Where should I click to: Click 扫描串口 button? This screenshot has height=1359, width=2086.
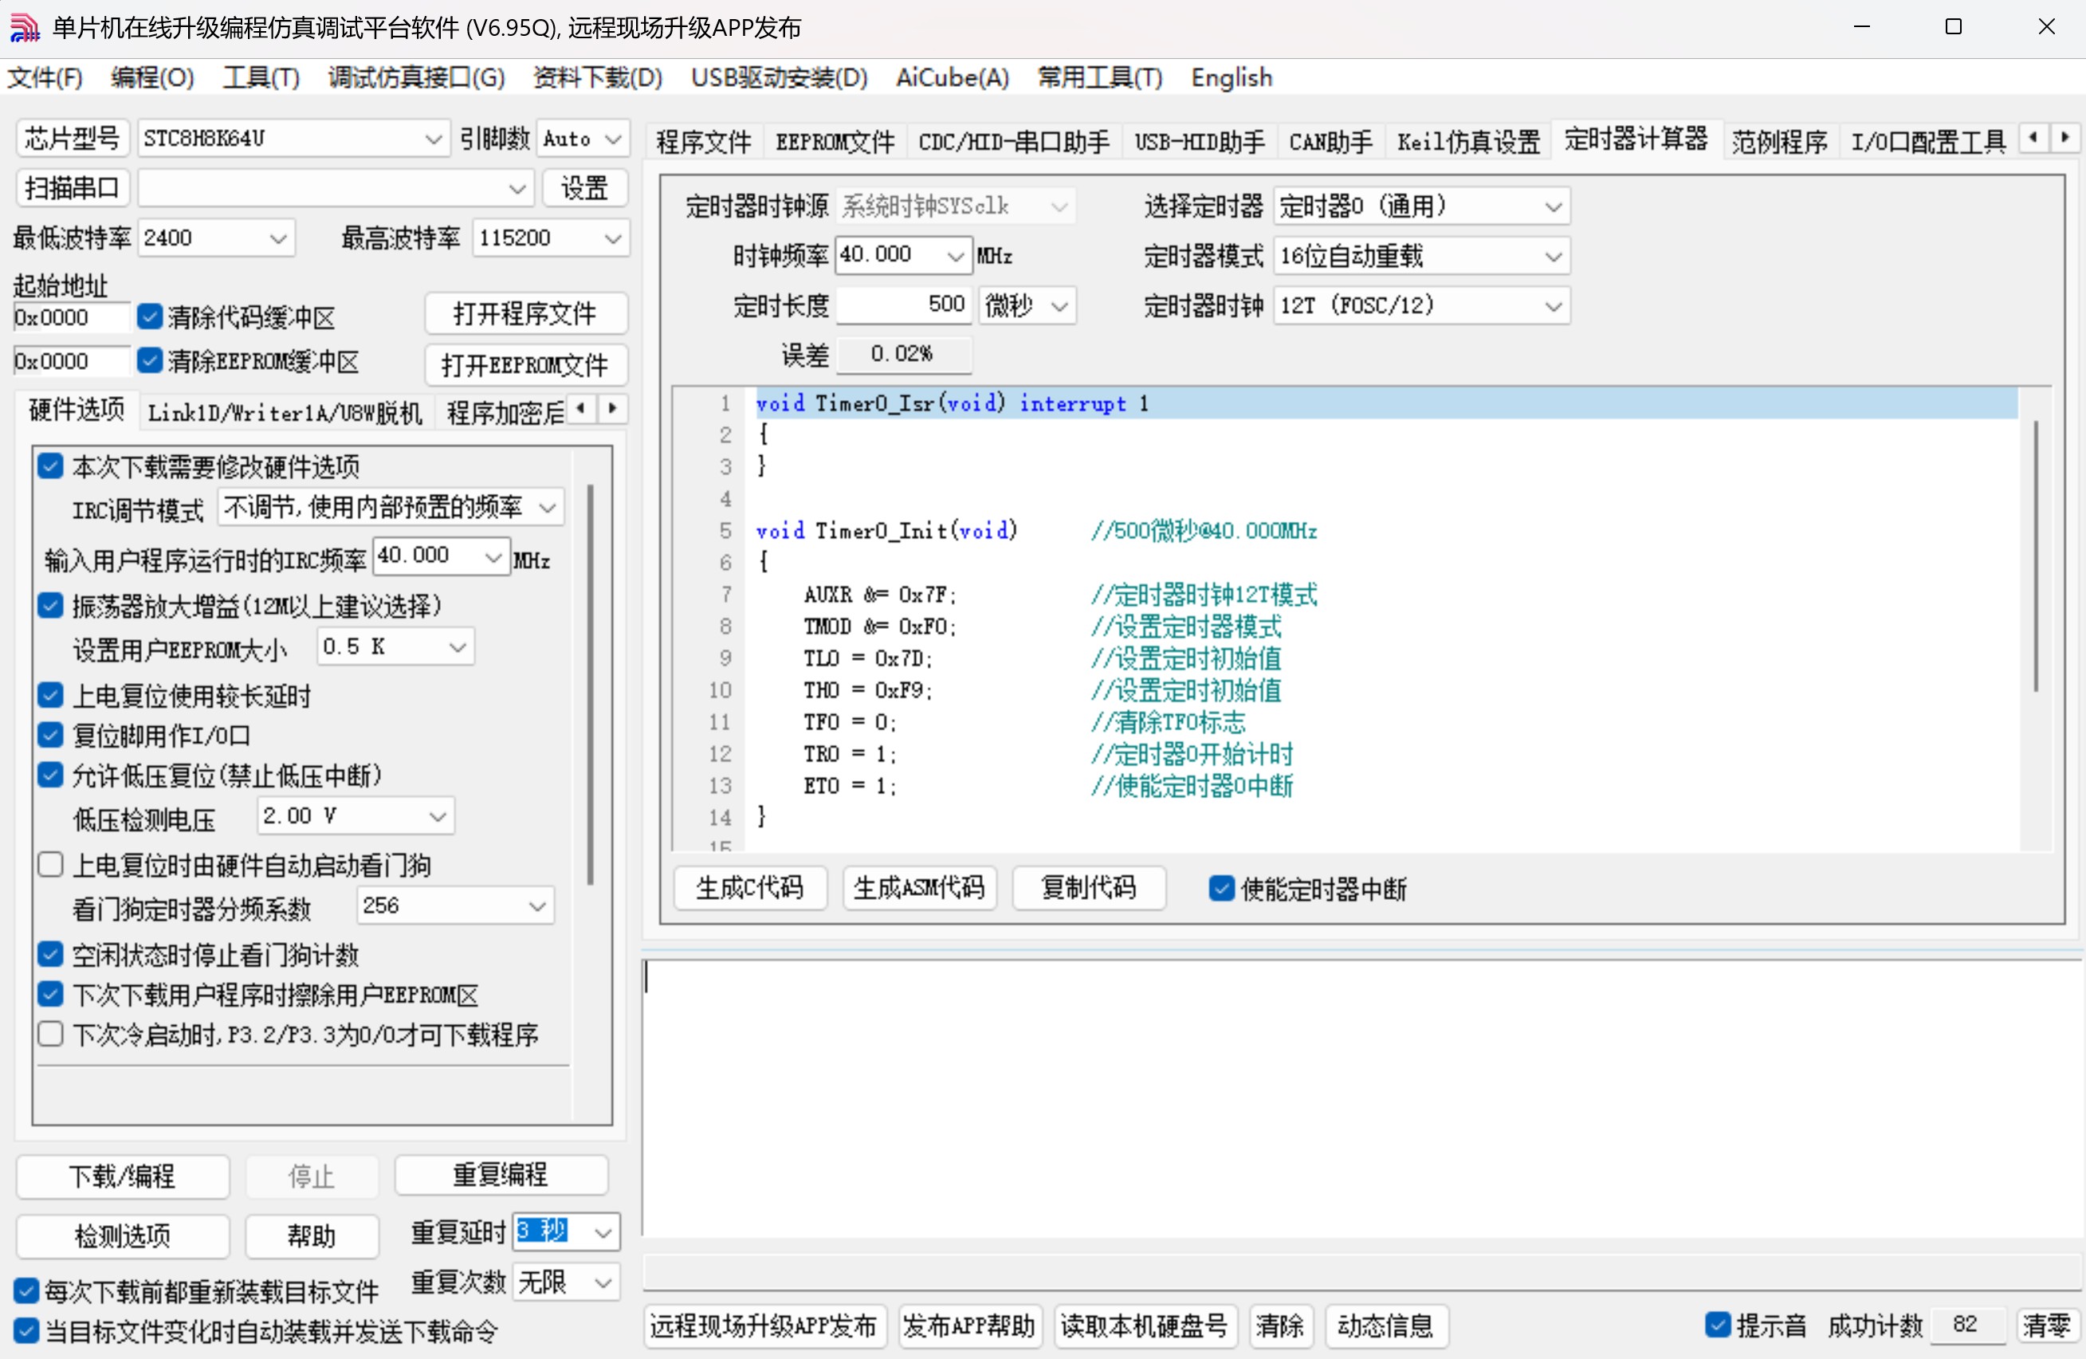pos(73,187)
